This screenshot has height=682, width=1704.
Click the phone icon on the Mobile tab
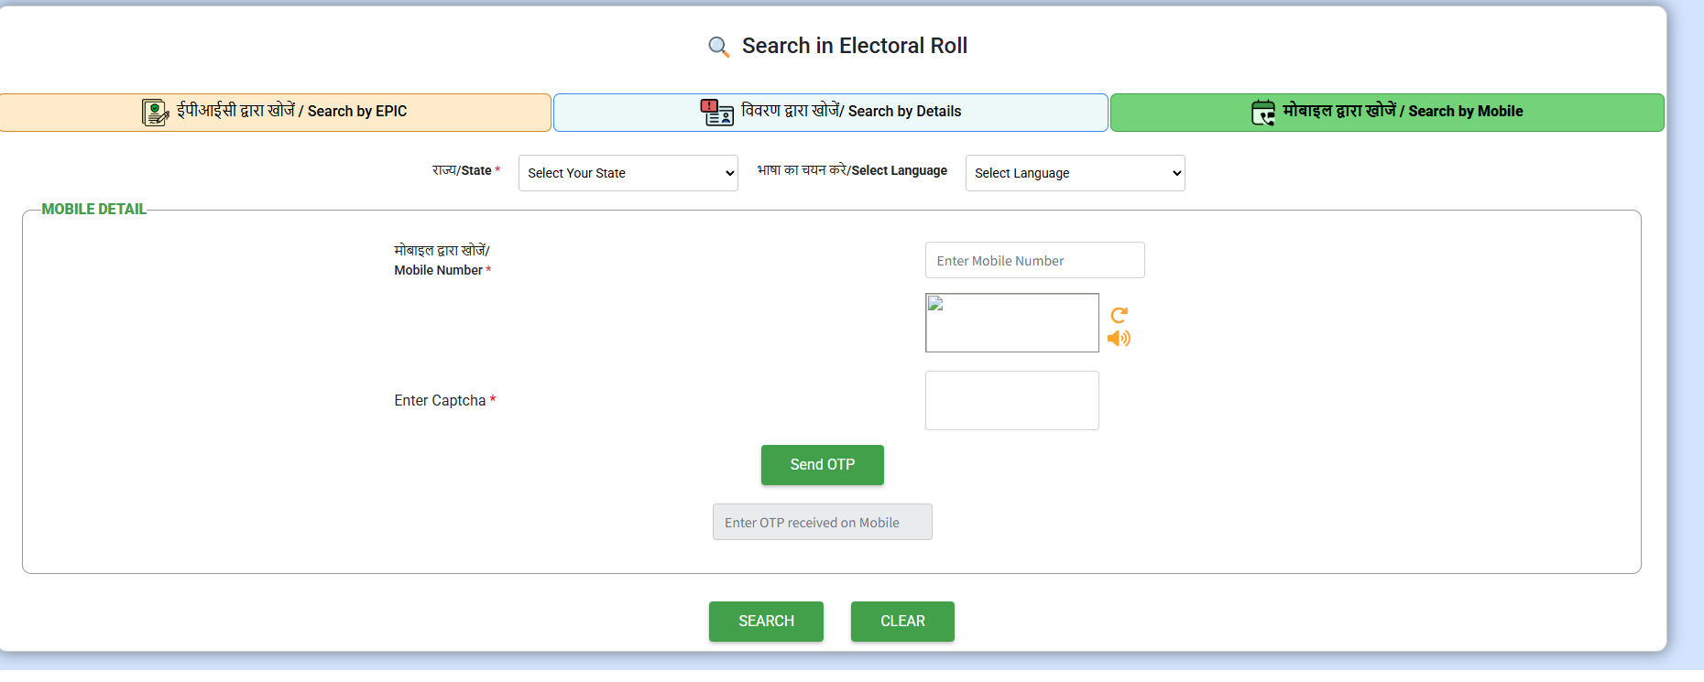1262,112
